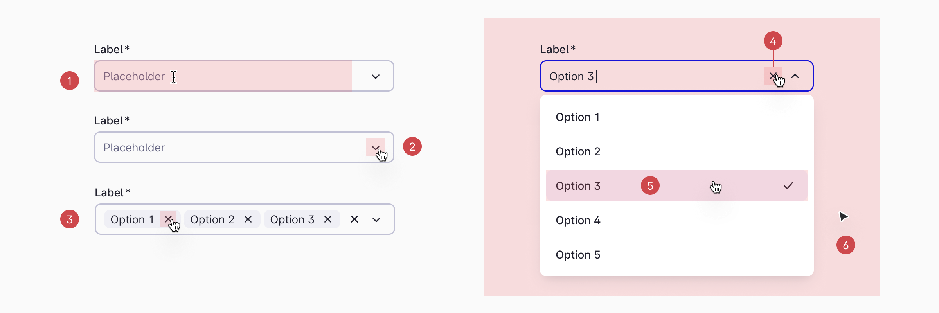The width and height of the screenshot is (939, 313).
Task: Choose Option 2 in the dropdown list
Action: (578, 151)
